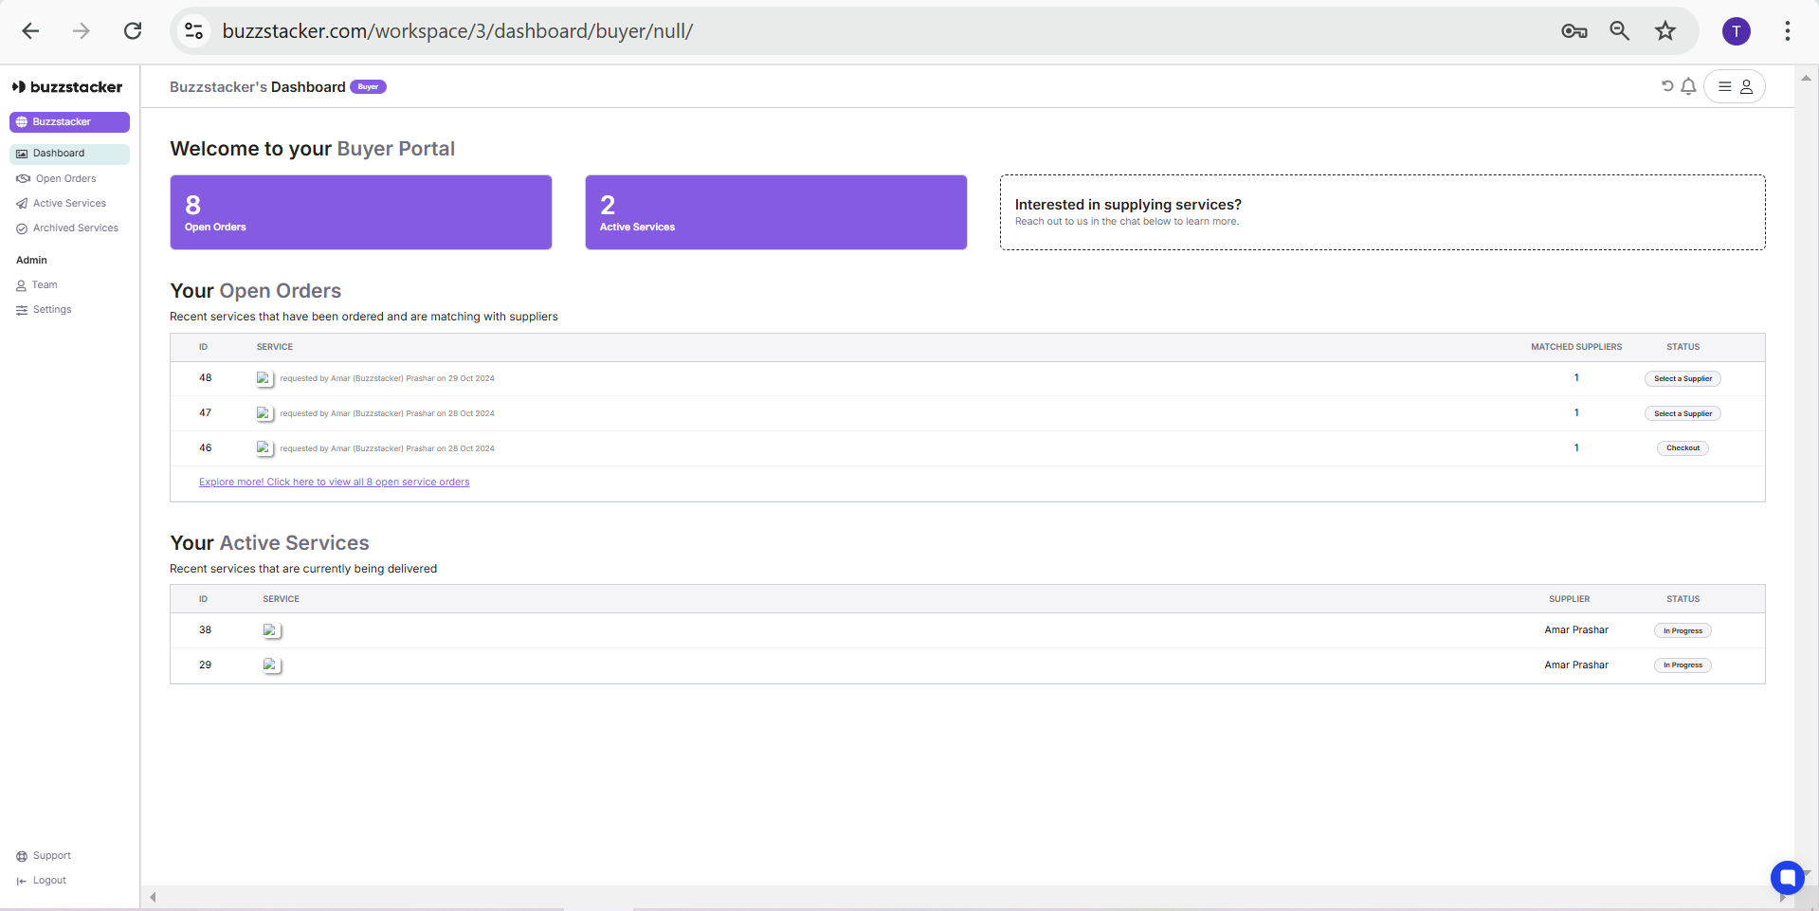Click matched suppliers count for order 47
Image resolution: width=1819 pixels, height=911 pixels.
point(1576,413)
